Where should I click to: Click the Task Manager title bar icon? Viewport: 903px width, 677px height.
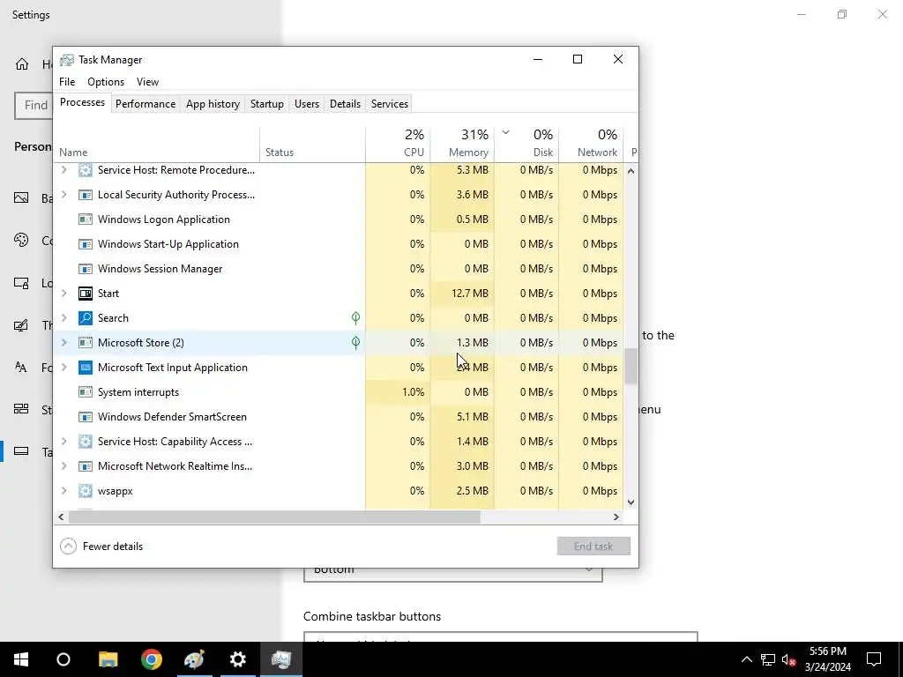click(x=67, y=60)
